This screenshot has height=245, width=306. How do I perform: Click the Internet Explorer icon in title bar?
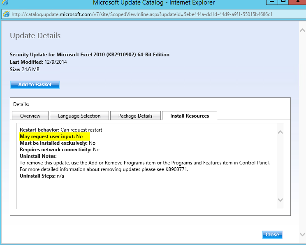click(5, 2)
